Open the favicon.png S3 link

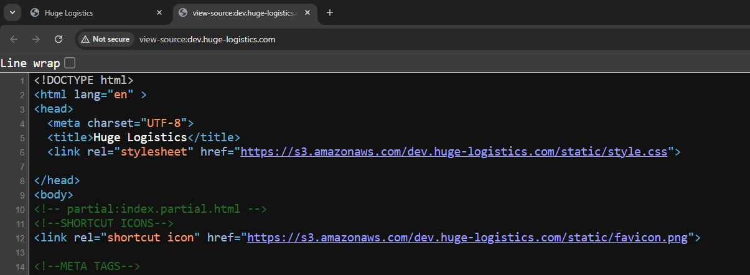coord(470,237)
